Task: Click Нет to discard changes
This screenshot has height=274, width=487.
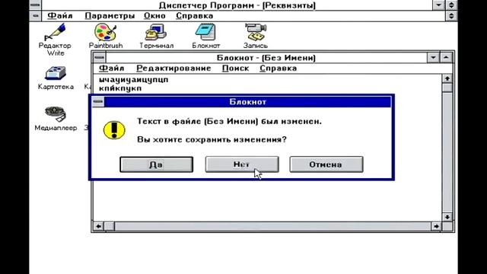Action: (x=242, y=164)
